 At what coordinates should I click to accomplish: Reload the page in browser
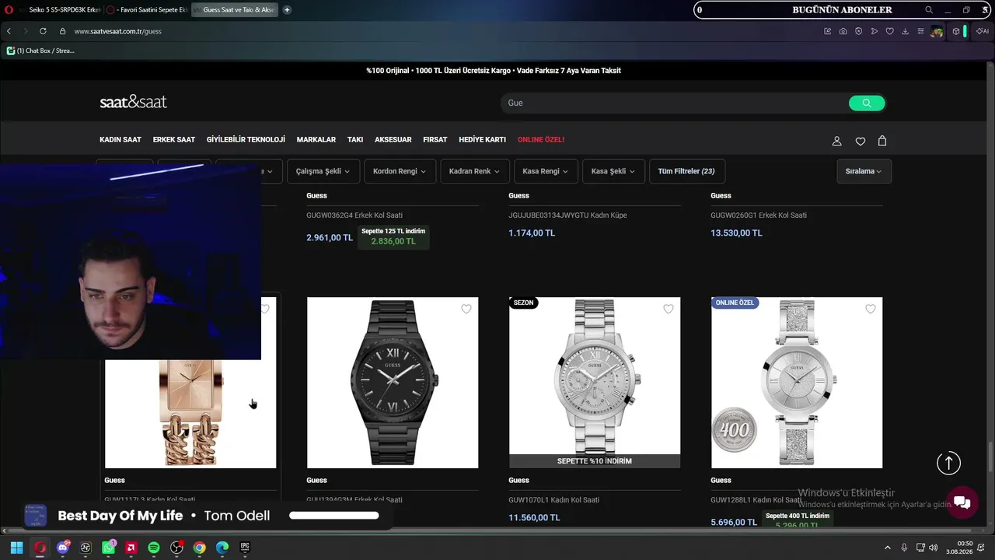click(x=43, y=31)
